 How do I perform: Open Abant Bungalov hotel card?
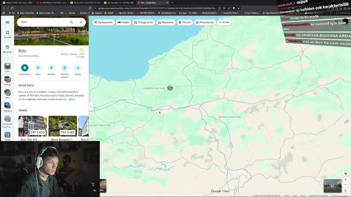(x=63, y=128)
